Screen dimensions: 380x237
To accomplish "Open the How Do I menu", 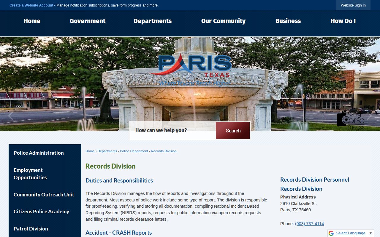I will [343, 21].
